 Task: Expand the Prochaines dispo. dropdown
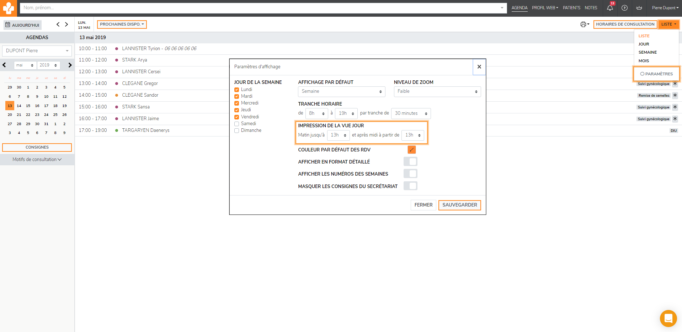point(122,25)
